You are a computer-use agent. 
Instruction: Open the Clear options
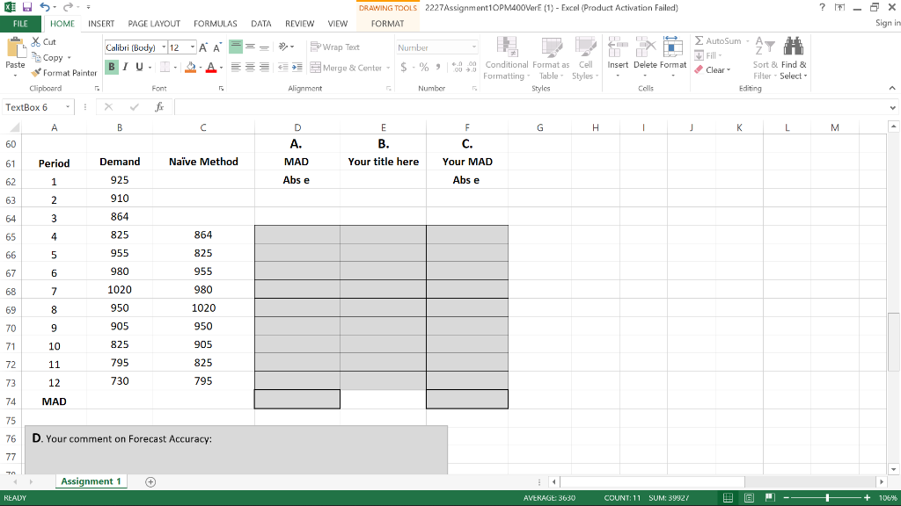tap(713, 70)
